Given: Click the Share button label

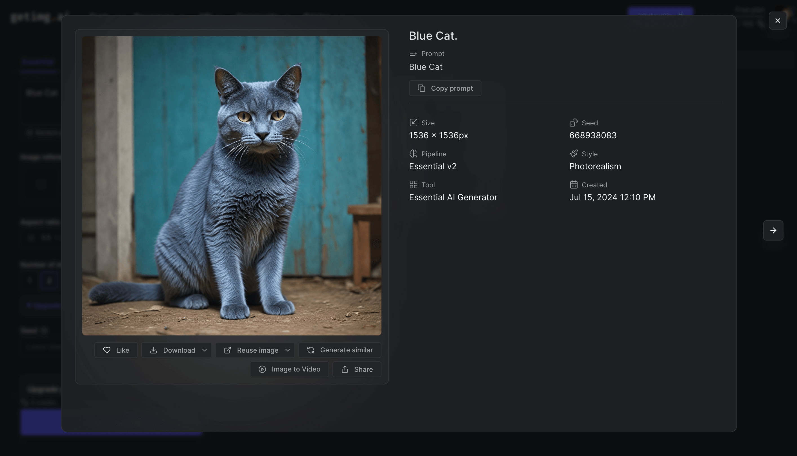Looking at the screenshot, I should [363, 369].
